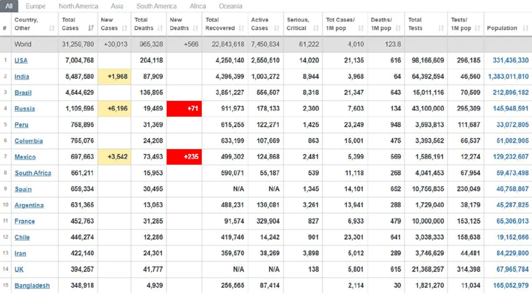The height and width of the screenshot is (293, 532).
Task: Switch to the Europe tab
Action: click(x=35, y=6)
